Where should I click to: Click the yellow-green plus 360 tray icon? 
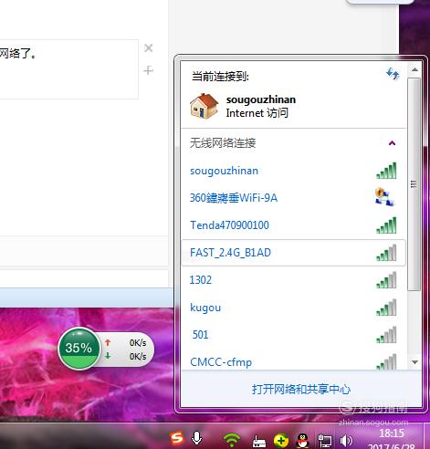281,441
